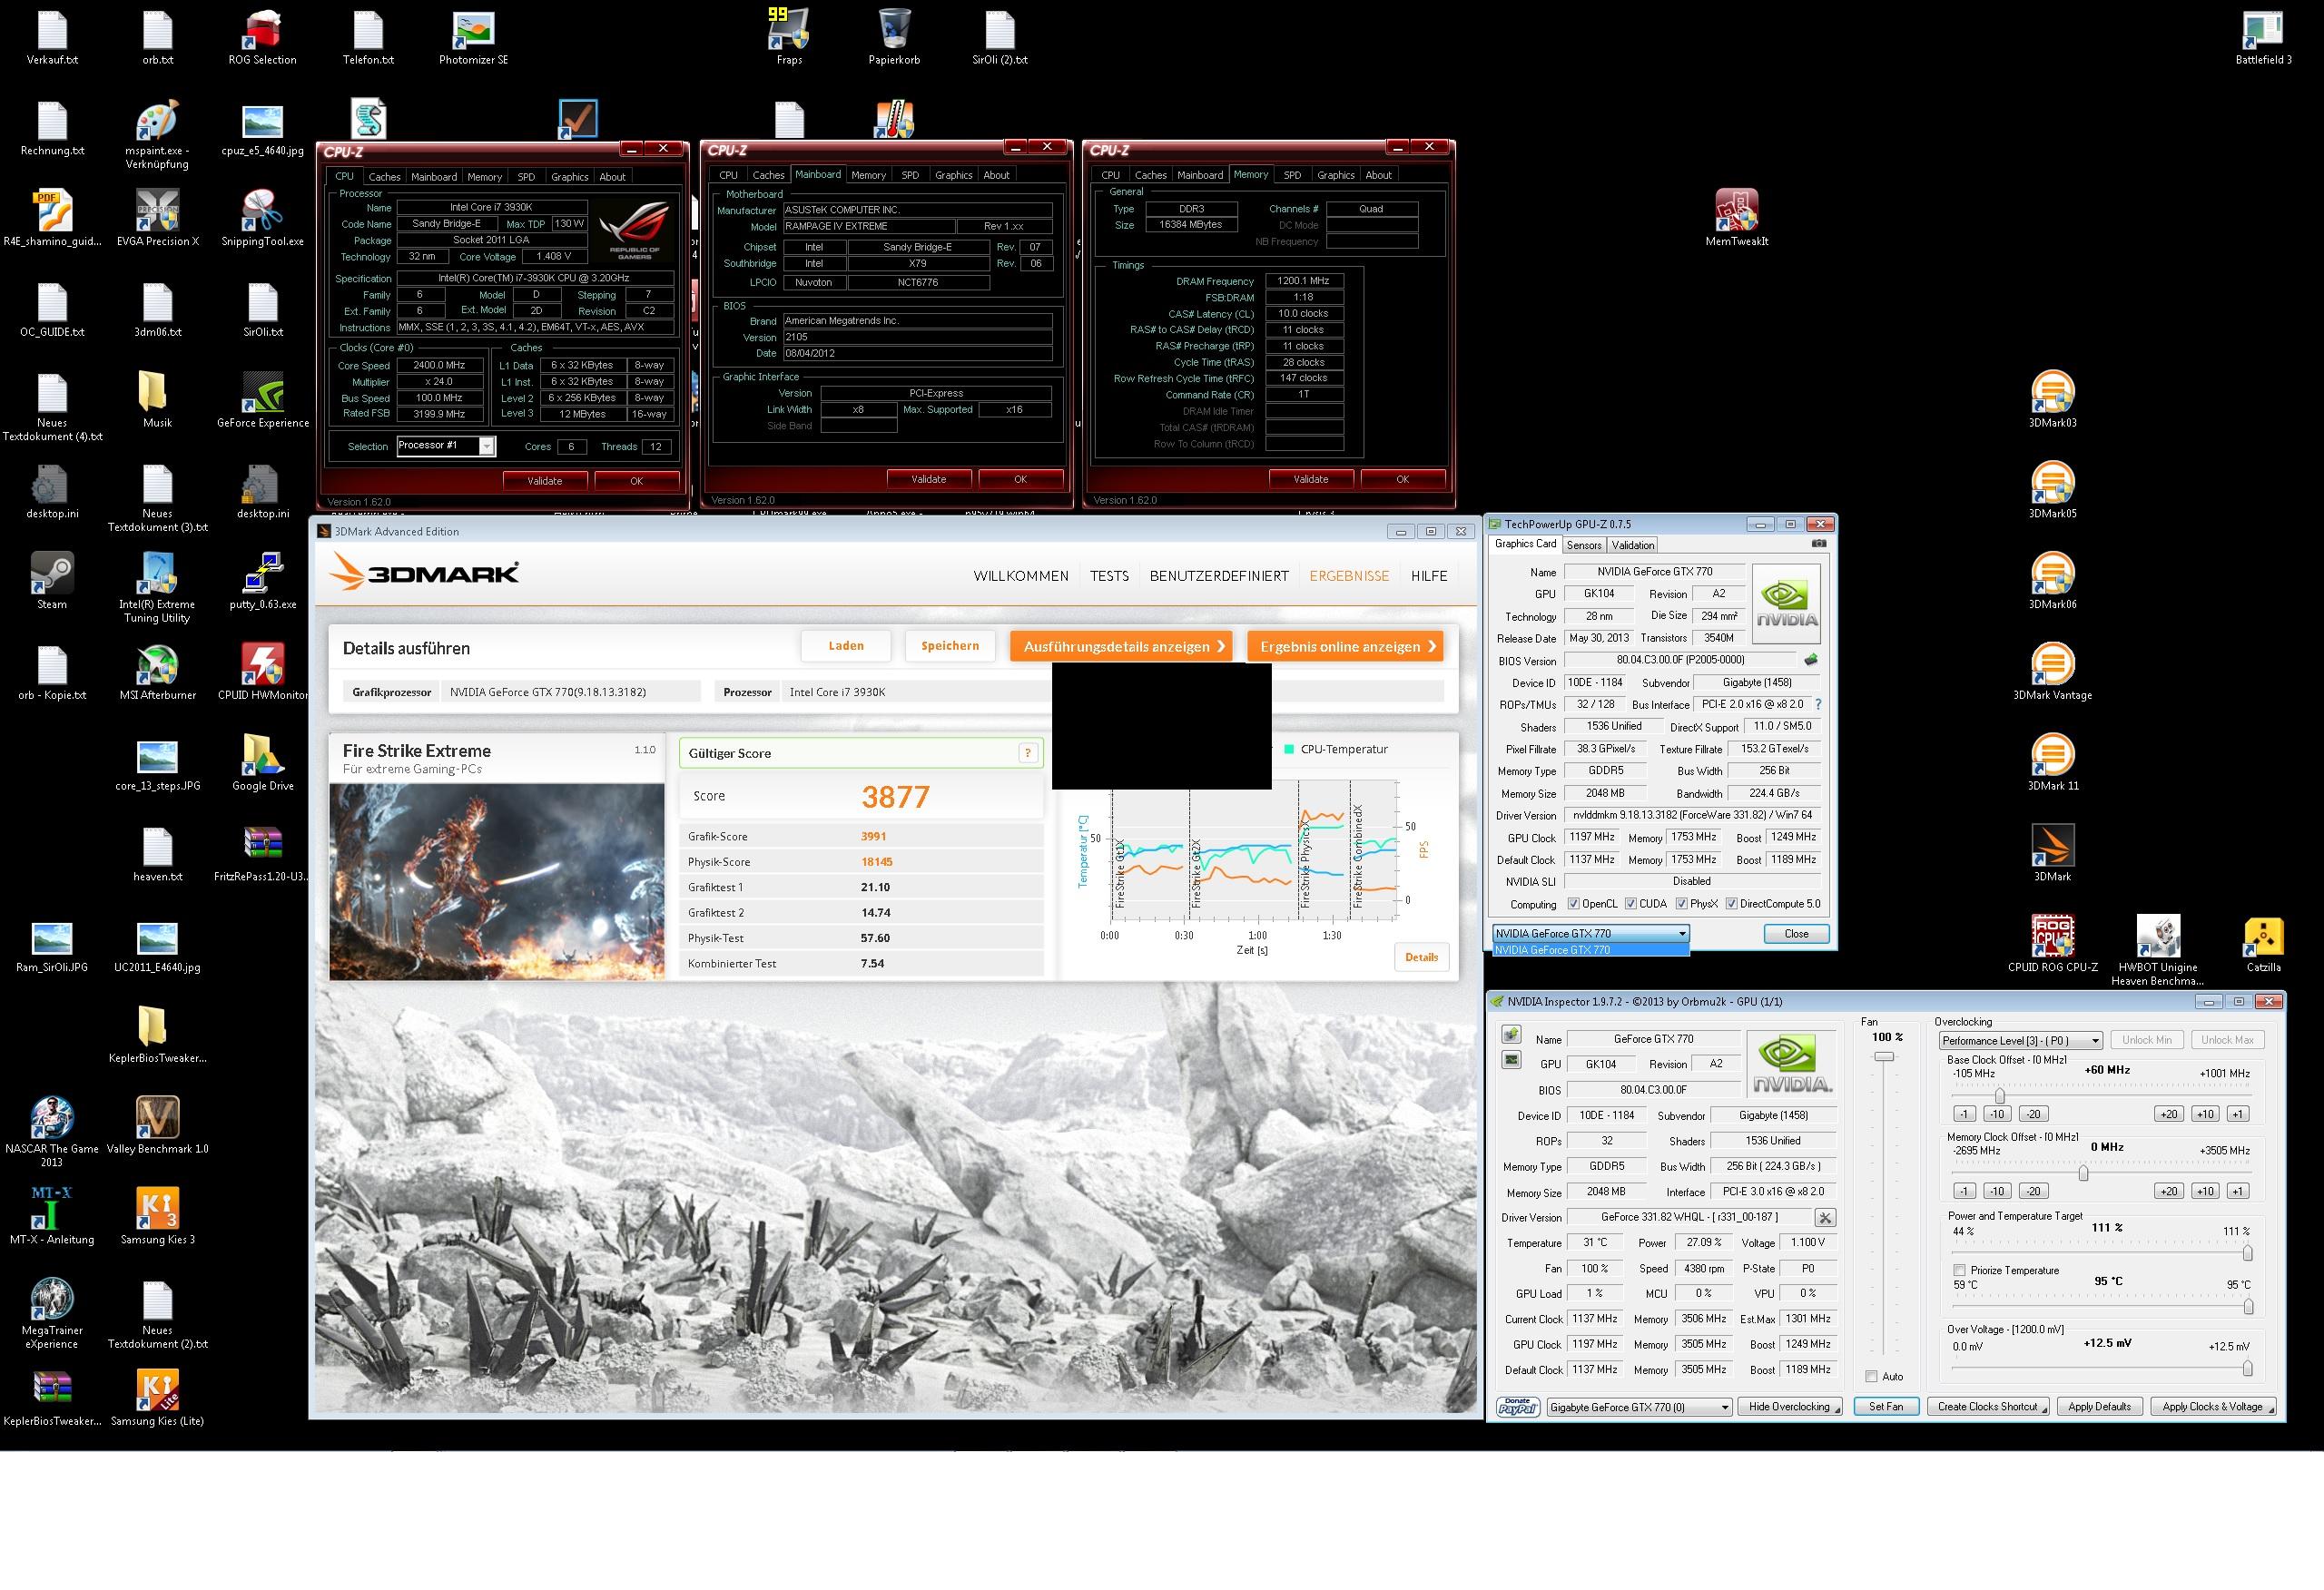Select the Intel Extreme Tuning Utility icon

[158, 587]
